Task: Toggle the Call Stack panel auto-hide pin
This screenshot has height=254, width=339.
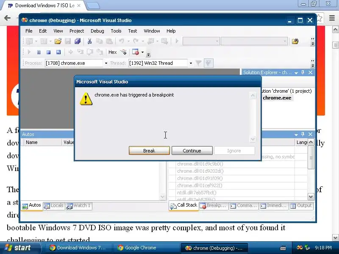Action: point(303,134)
